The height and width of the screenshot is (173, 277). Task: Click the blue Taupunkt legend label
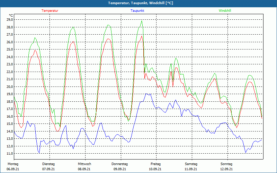point(137,11)
